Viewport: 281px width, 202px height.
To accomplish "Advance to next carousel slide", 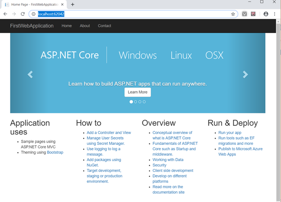I will (x=245, y=75).
